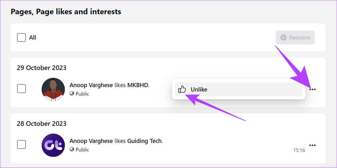Click the Remove button
337x168 pixels.
point(295,37)
